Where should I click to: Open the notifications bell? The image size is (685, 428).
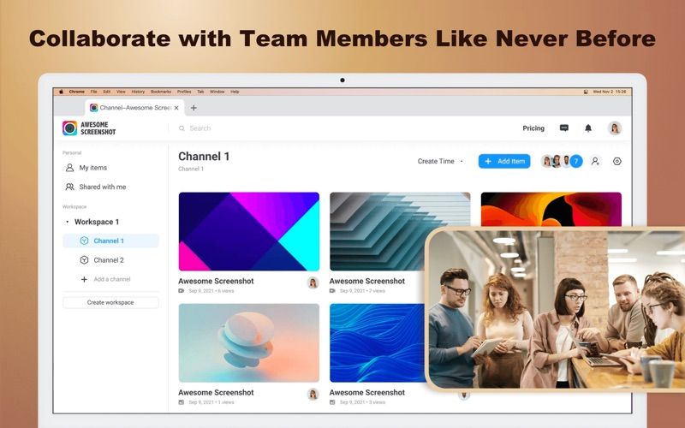tap(588, 128)
